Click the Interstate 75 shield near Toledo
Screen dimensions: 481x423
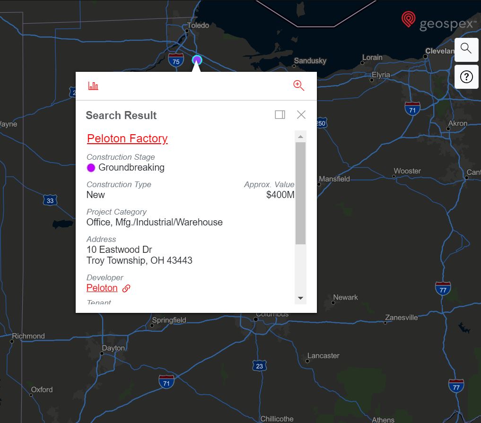pyautogui.click(x=176, y=60)
